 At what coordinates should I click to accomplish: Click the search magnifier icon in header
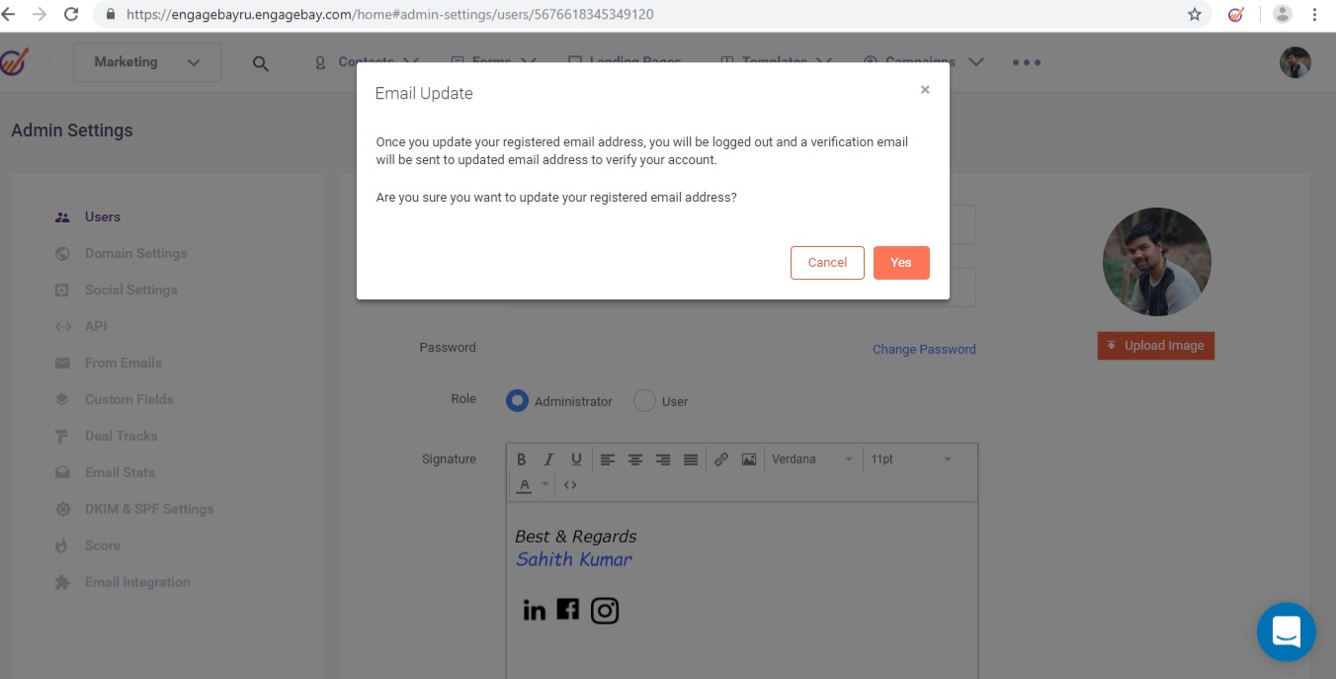(x=260, y=63)
